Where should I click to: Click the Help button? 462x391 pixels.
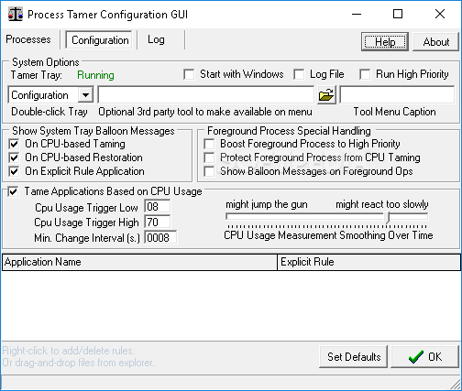point(385,41)
